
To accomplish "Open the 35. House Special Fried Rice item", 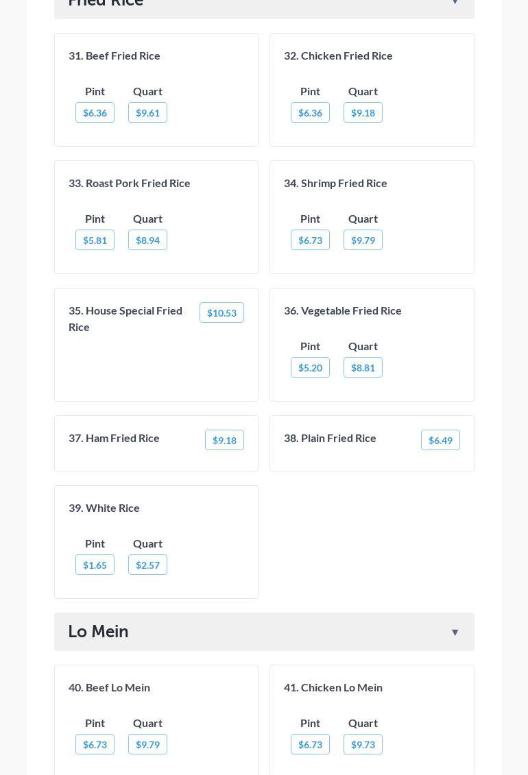I will (125, 319).
